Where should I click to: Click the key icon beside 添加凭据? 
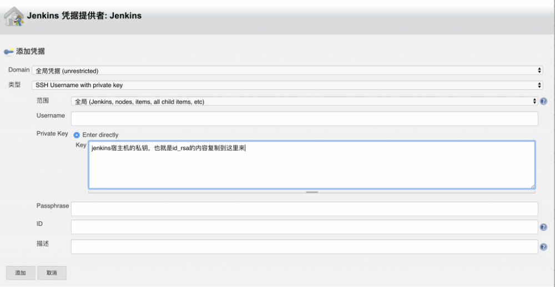point(9,51)
